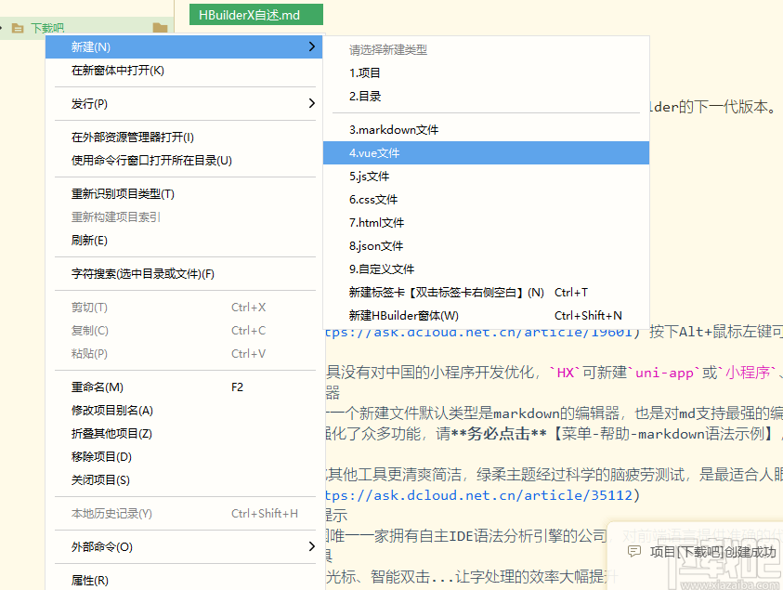Expand the 发行(P) submenu chevron
Screen dimensions: 783x590
tap(311, 103)
